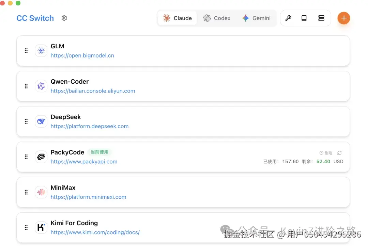This screenshot has width=368, height=246.
Task: Open settings gear next to CC Switch
Action: (64, 18)
